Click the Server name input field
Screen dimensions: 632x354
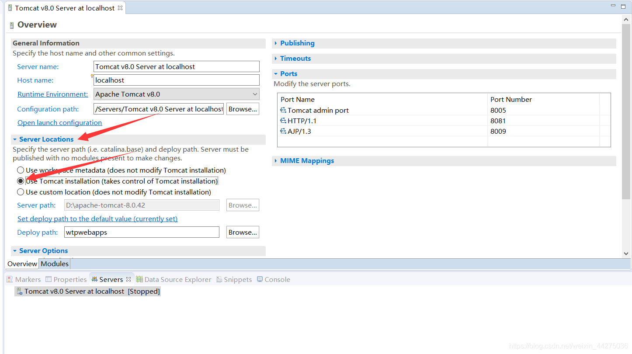[x=177, y=66]
